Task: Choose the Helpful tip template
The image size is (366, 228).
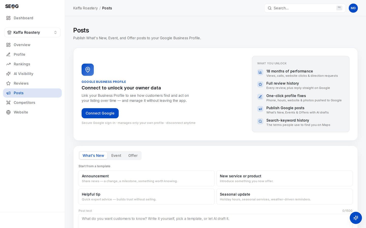Action: [x=146, y=197]
